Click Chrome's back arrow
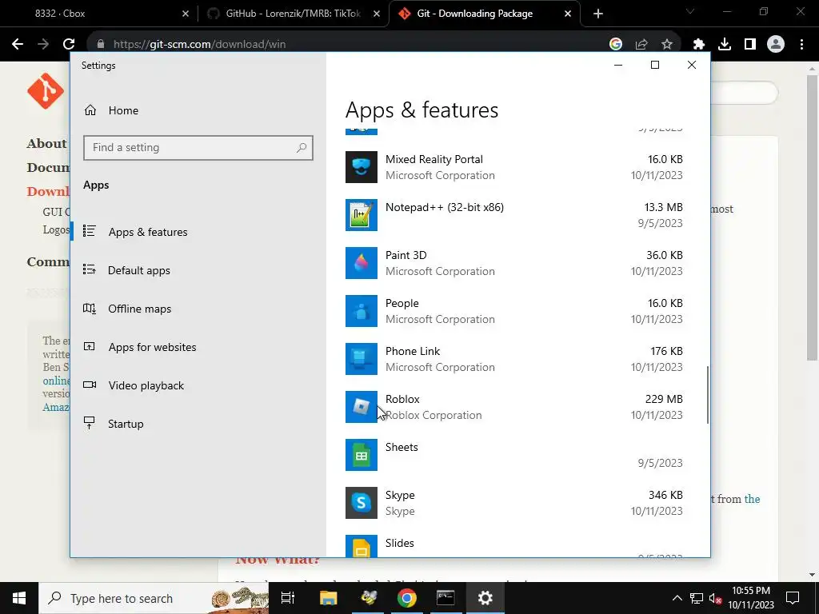 (18, 45)
